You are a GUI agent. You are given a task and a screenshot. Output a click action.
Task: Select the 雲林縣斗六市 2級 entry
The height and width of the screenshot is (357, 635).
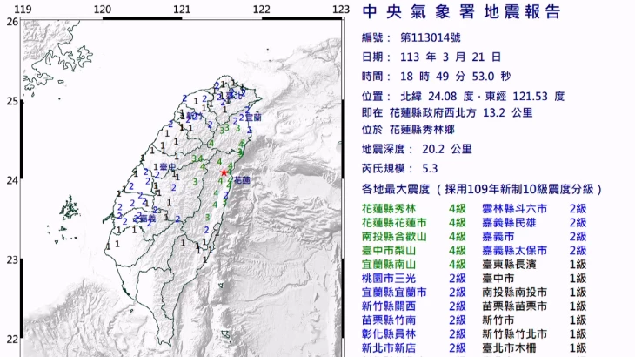(x=534, y=209)
